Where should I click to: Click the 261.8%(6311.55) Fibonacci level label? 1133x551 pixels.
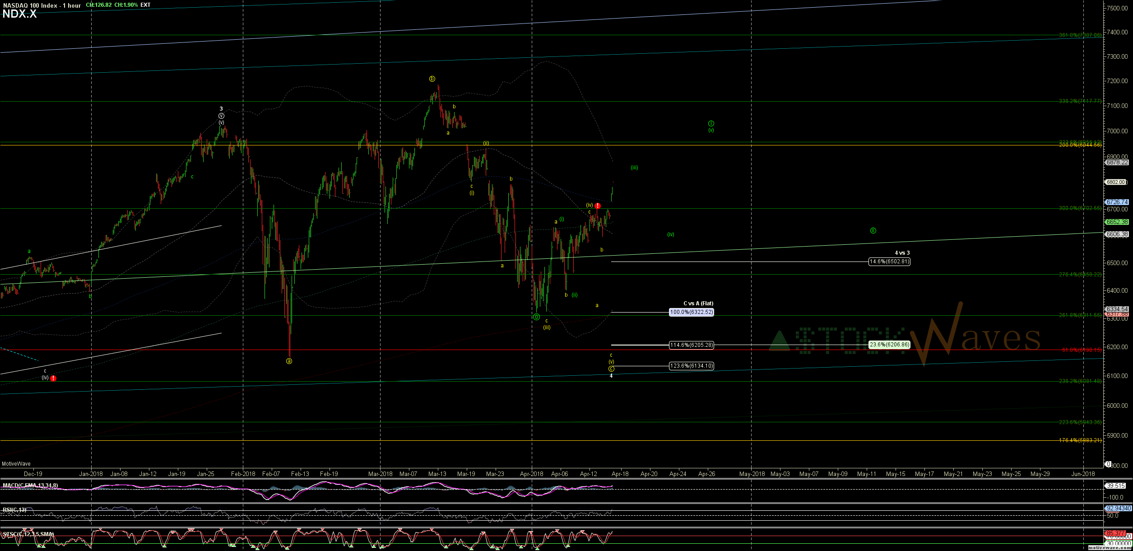click(1079, 315)
